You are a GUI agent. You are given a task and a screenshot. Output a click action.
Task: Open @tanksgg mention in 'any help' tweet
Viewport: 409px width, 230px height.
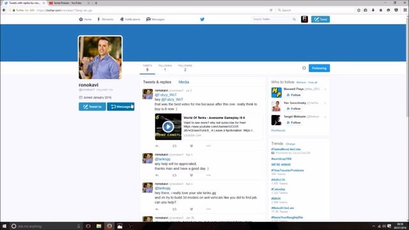pyautogui.click(x=162, y=159)
